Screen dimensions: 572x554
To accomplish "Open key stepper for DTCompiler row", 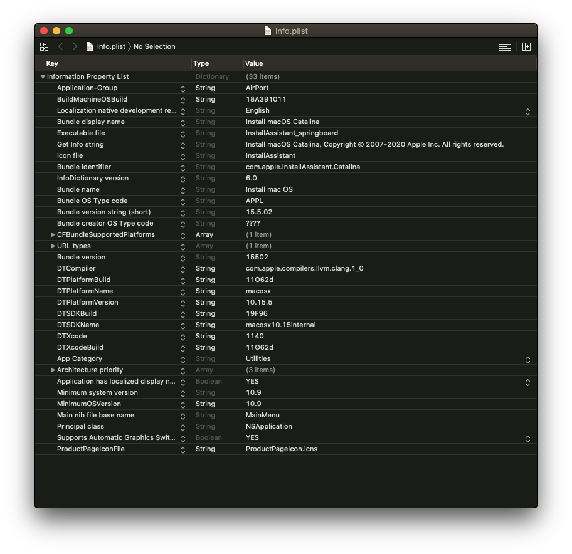I will 183,269.
